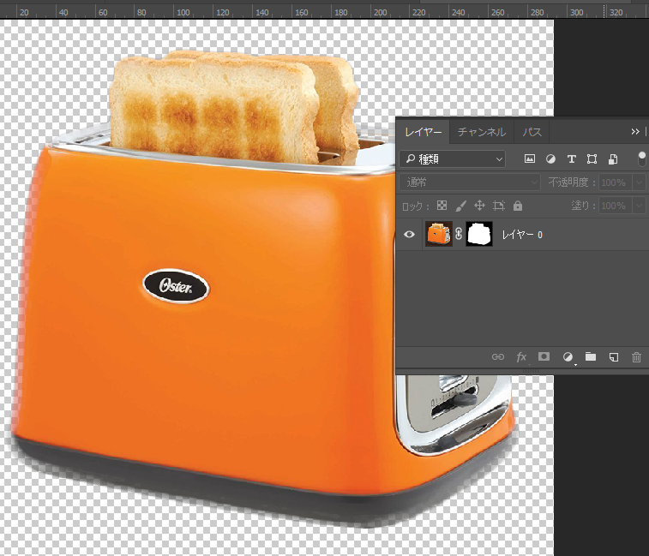
Task: Lock all padlock icon
Action: pos(518,206)
